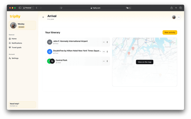
Task: Show tab overview in Safari
Action: (x=181, y=8)
